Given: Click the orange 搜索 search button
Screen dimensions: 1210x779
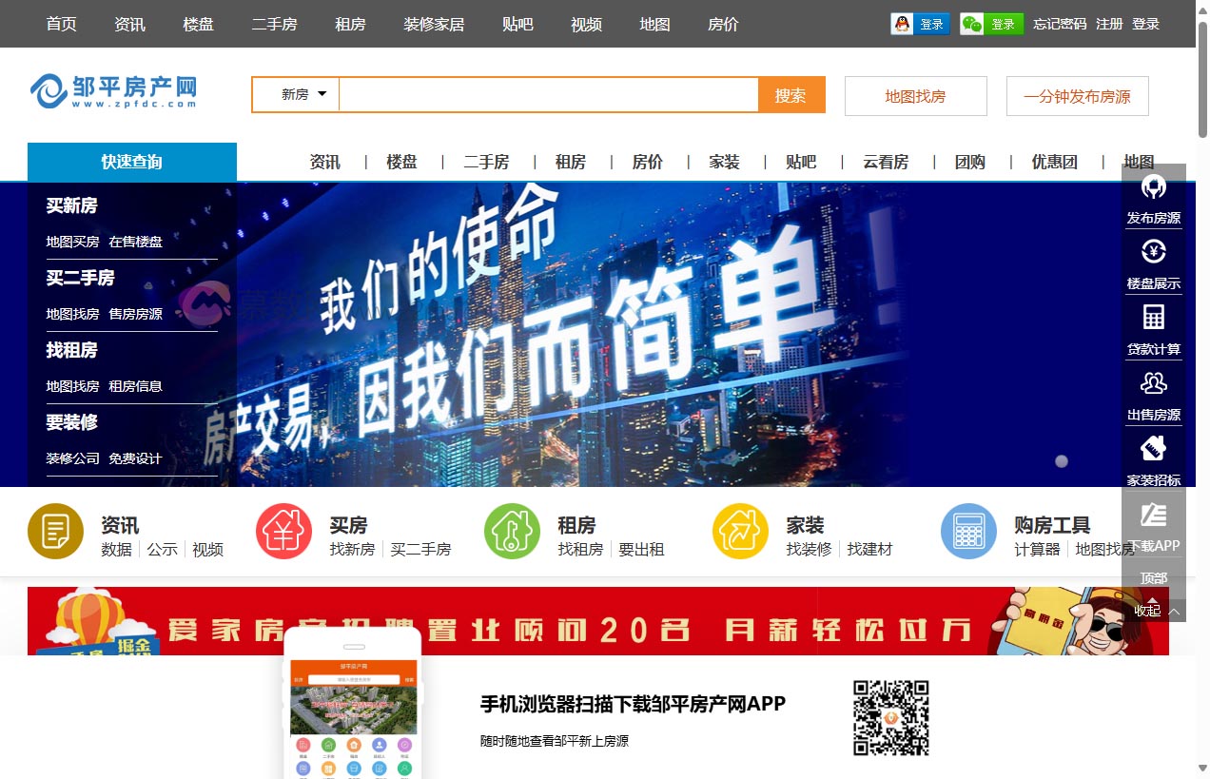Looking at the screenshot, I should 791,94.
